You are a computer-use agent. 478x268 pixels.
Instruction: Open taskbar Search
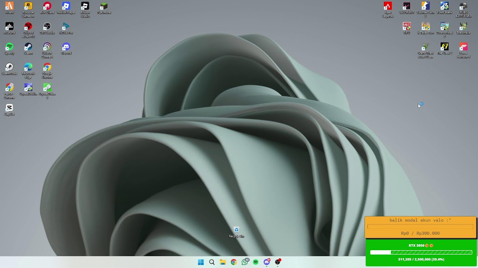(x=212, y=262)
